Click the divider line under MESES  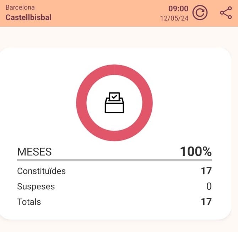pyautogui.click(x=114, y=160)
